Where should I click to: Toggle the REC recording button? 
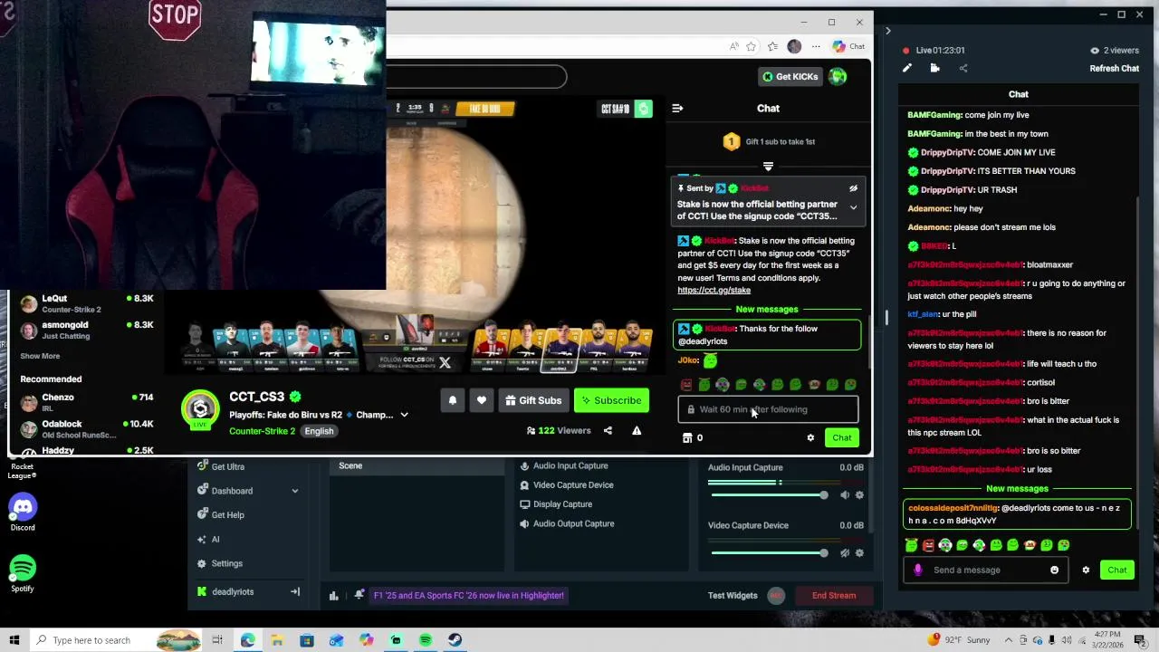(x=776, y=596)
